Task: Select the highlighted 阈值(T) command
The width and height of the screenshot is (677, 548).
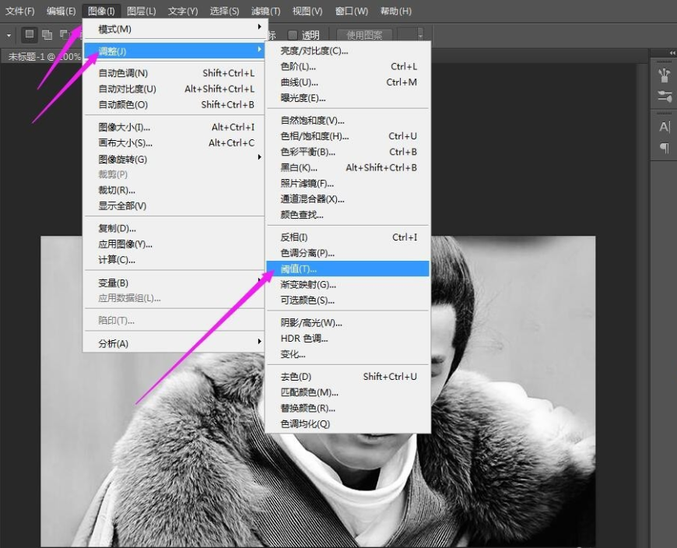Action: (x=296, y=269)
